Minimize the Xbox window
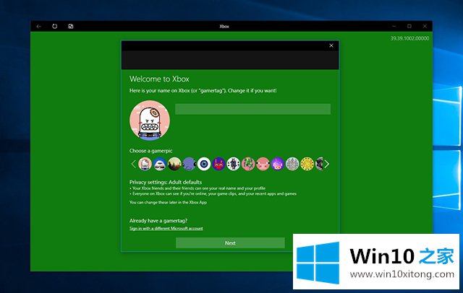463x293 pixels. 394,26
